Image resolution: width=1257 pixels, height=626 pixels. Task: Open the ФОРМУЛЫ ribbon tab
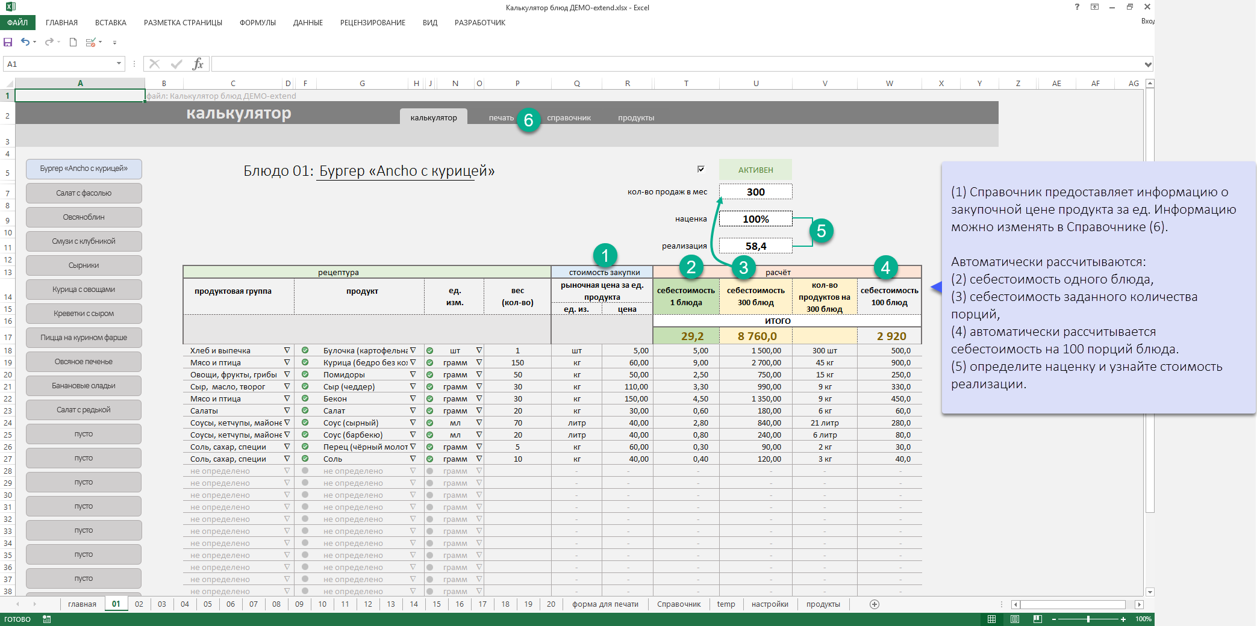258,22
